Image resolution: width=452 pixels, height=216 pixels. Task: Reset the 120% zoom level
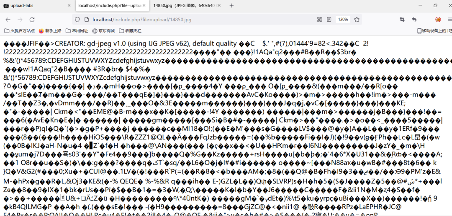click(x=343, y=20)
